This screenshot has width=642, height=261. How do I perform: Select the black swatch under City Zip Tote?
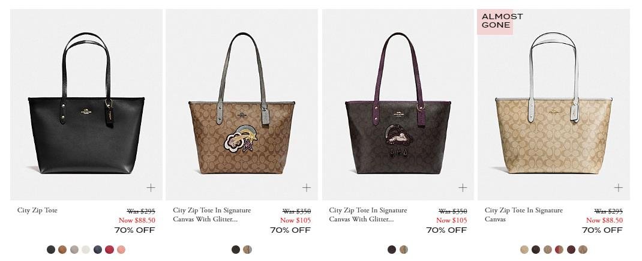point(51,250)
